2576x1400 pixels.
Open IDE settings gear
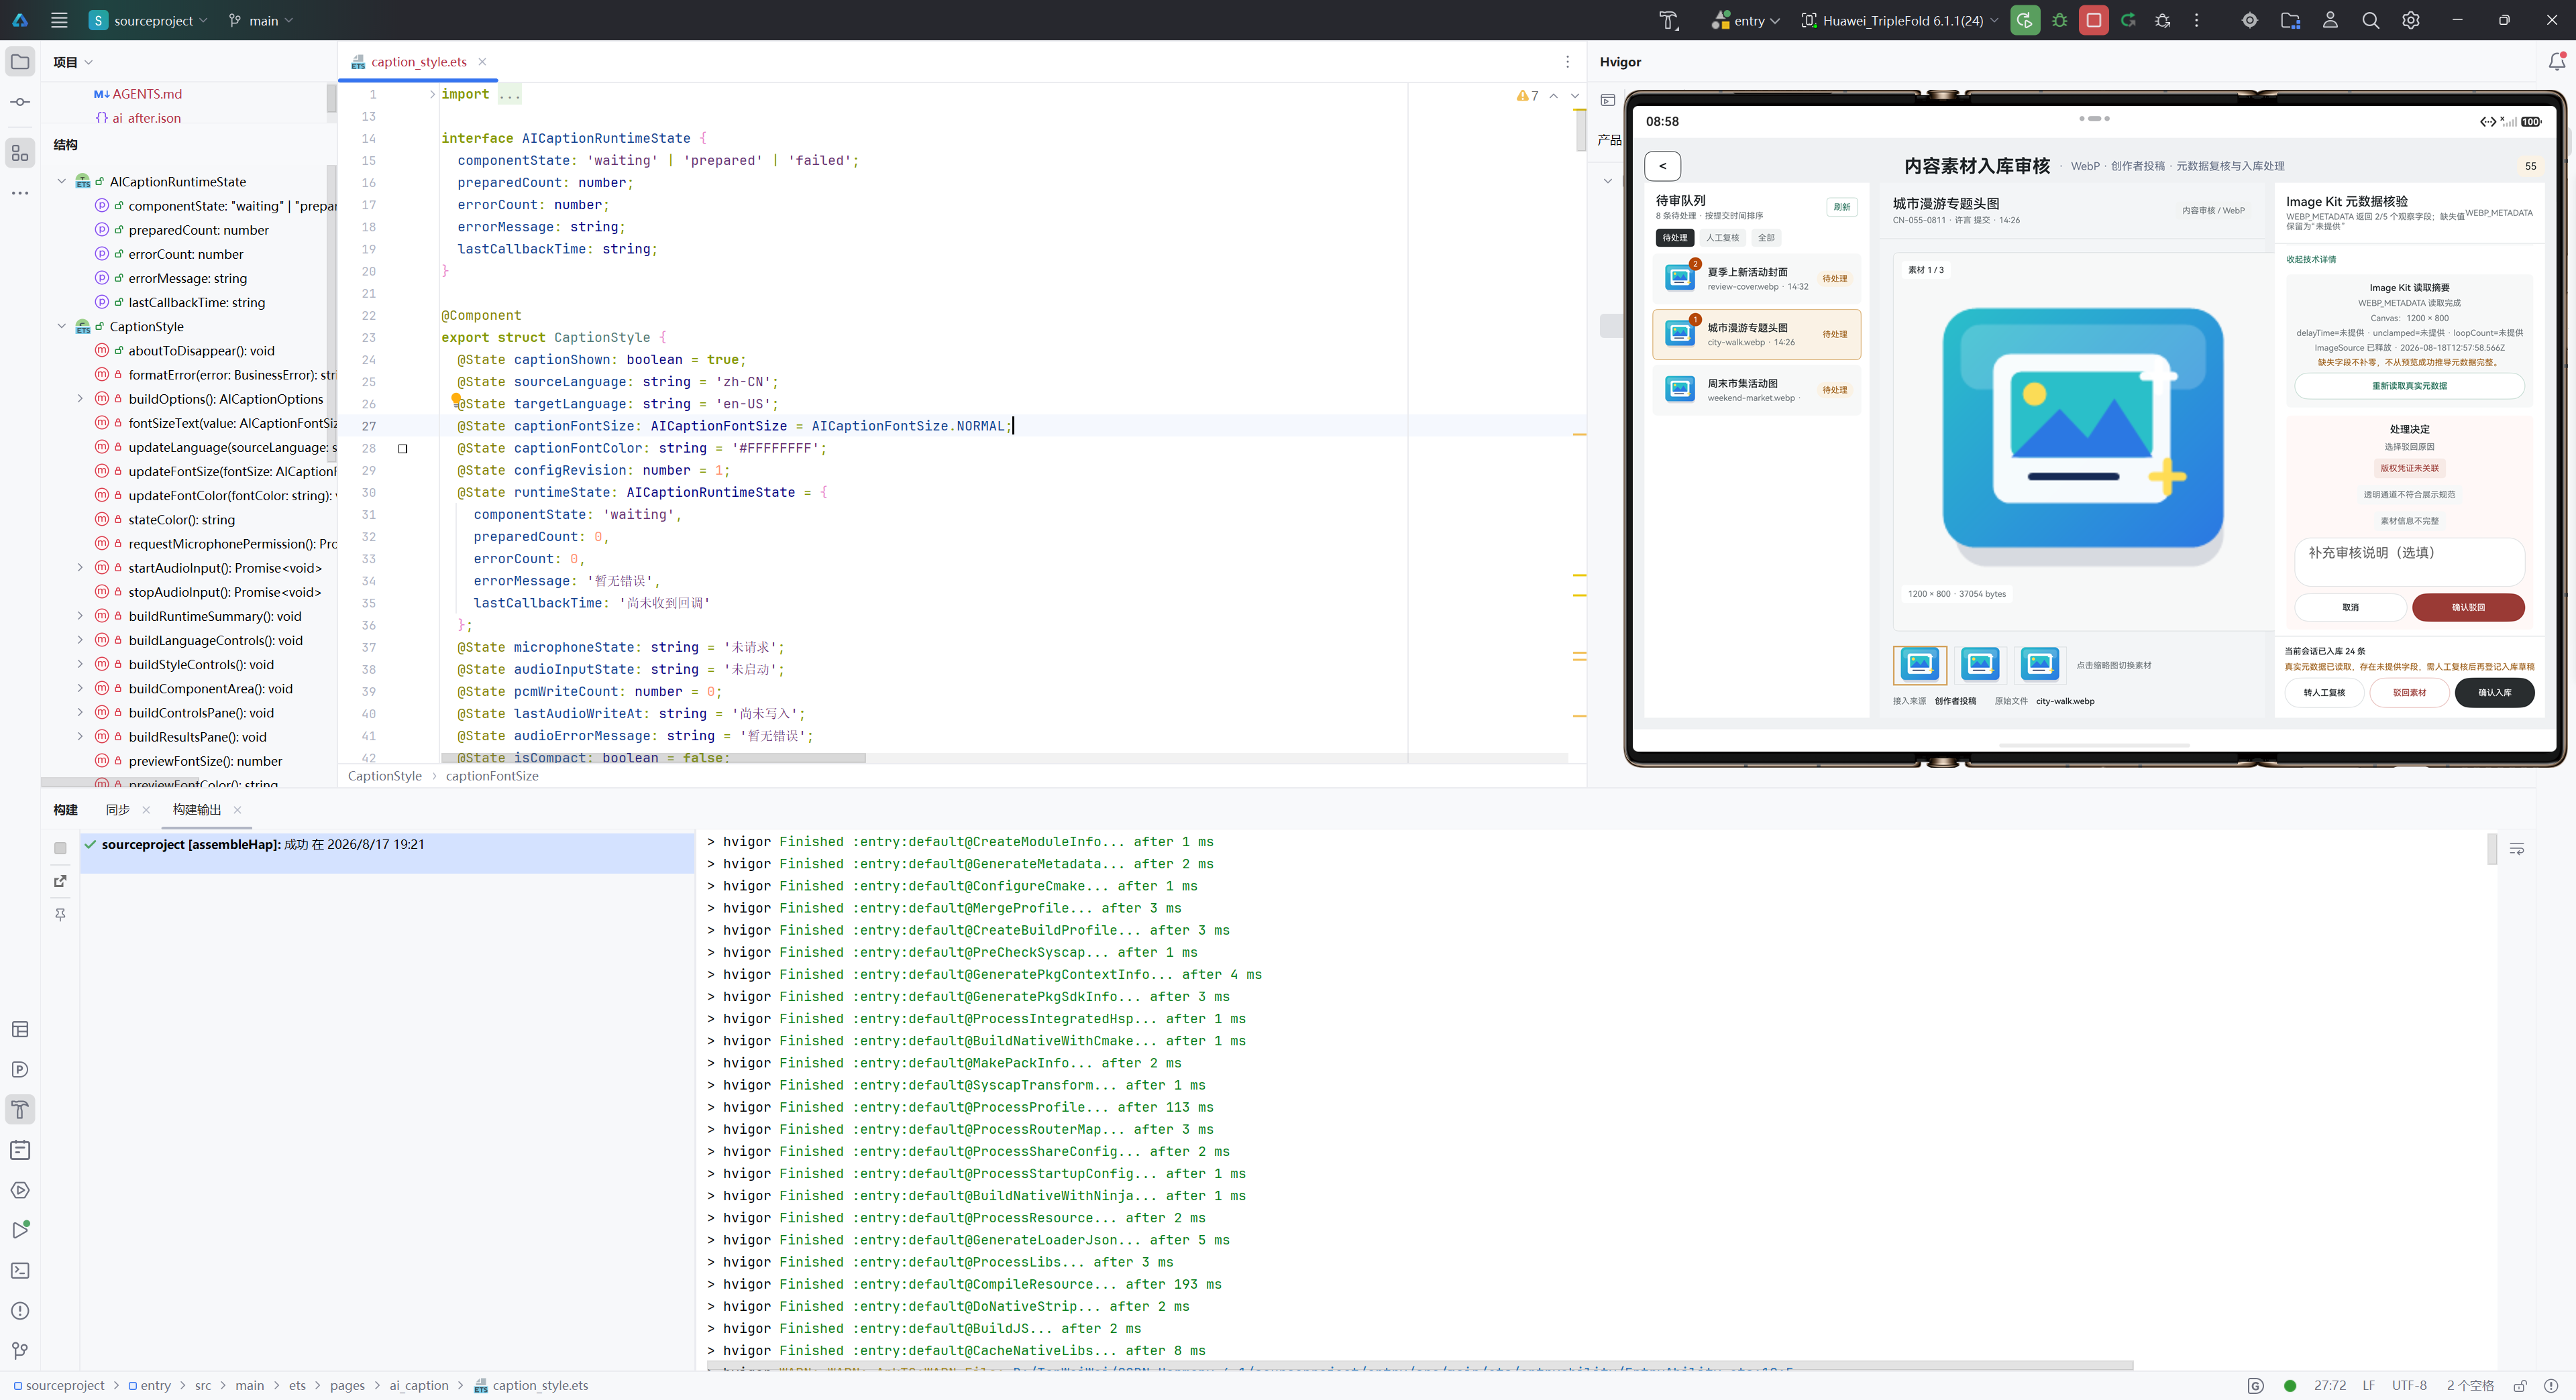tap(2411, 20)
